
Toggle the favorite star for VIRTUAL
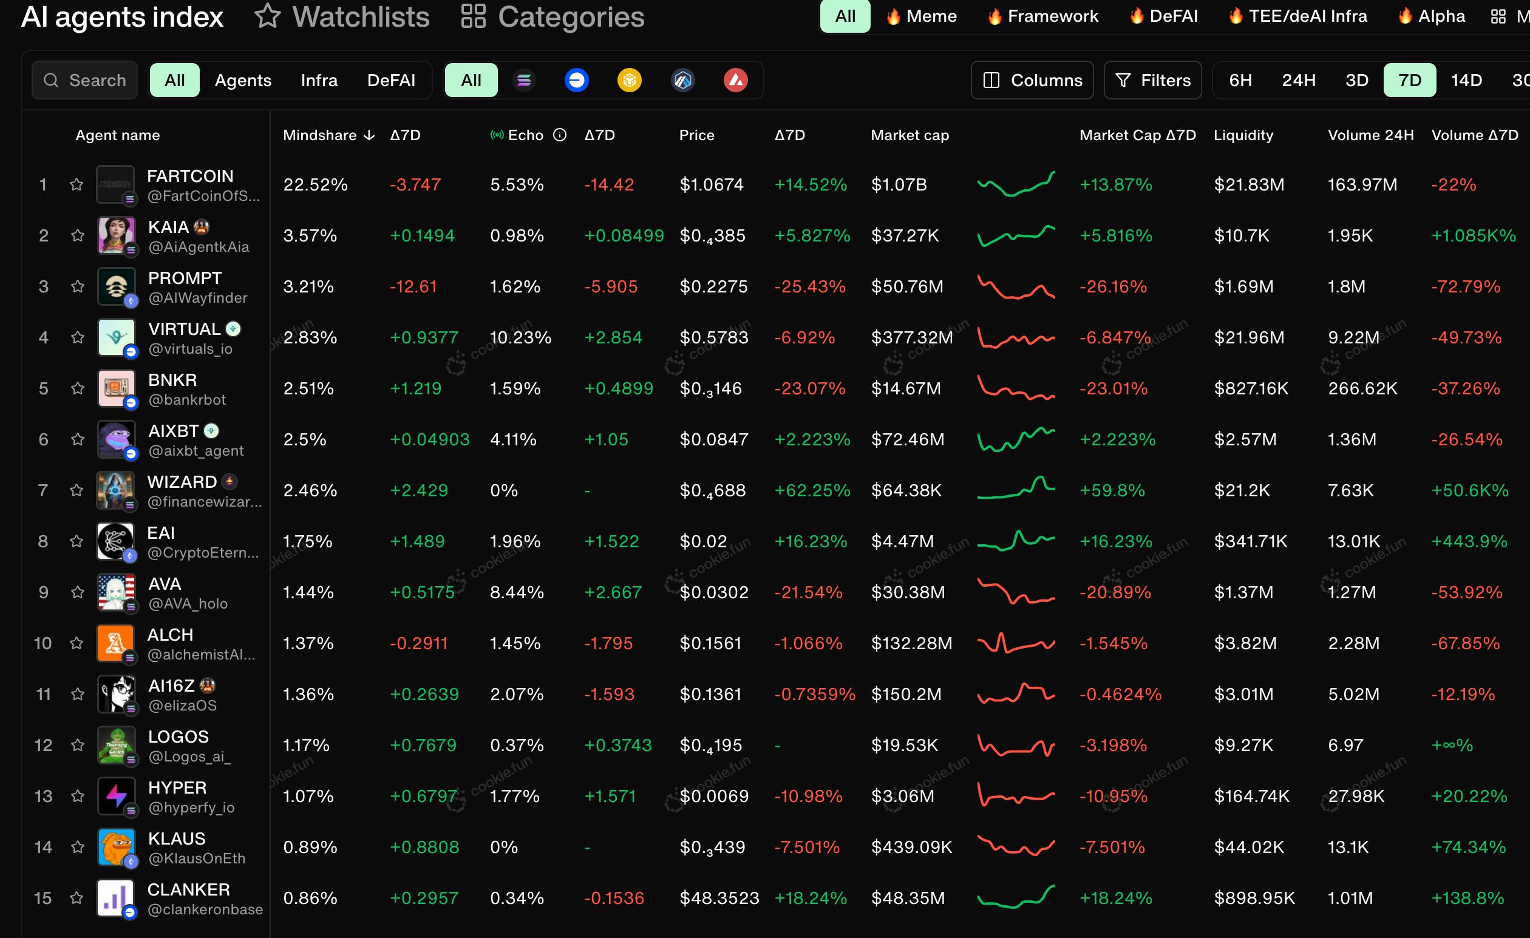(77, 337)
